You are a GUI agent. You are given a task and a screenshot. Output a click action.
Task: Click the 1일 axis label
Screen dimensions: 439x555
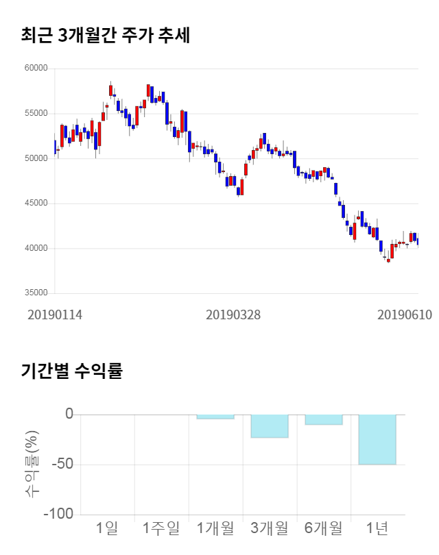point(108,528)
